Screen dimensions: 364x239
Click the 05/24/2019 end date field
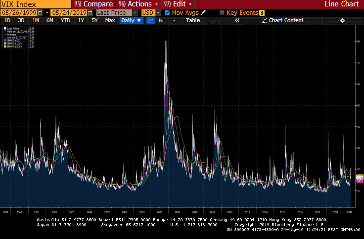69,13
